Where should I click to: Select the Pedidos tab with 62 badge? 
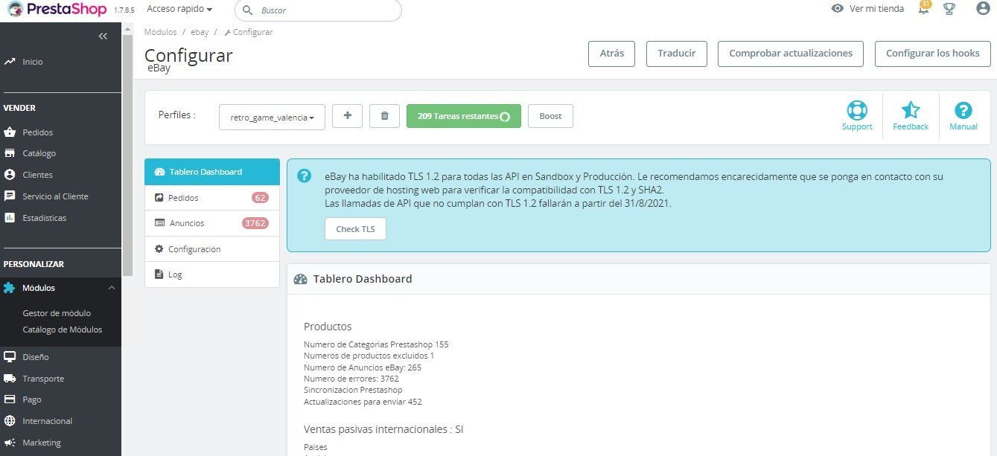(212, 198)
